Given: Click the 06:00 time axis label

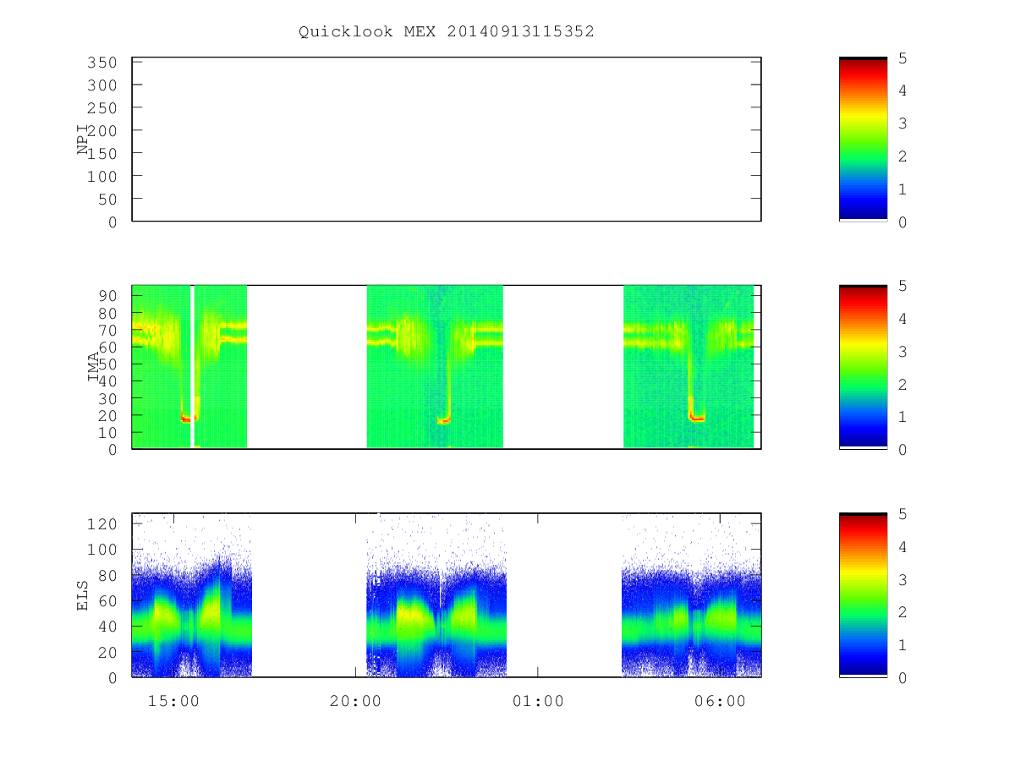Looking at the screenshot, I should click(720, 701).
